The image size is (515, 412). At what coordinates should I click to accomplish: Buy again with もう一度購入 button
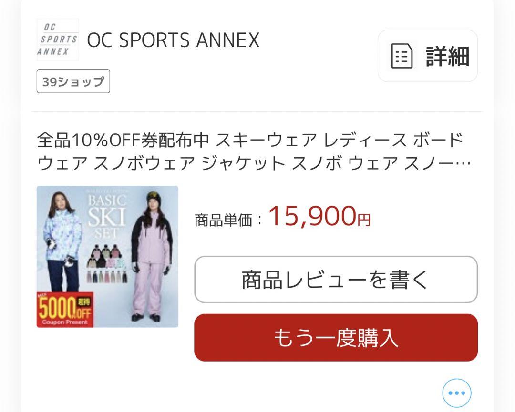pos(336,338)
